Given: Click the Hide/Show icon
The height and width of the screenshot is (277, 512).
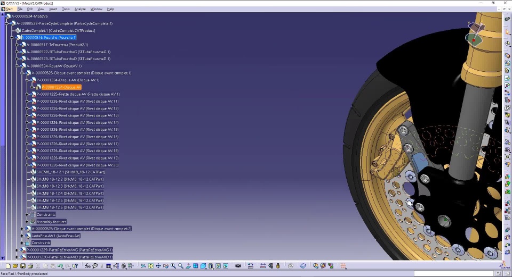Looking at the screenshot, I should tap(218, 266).
